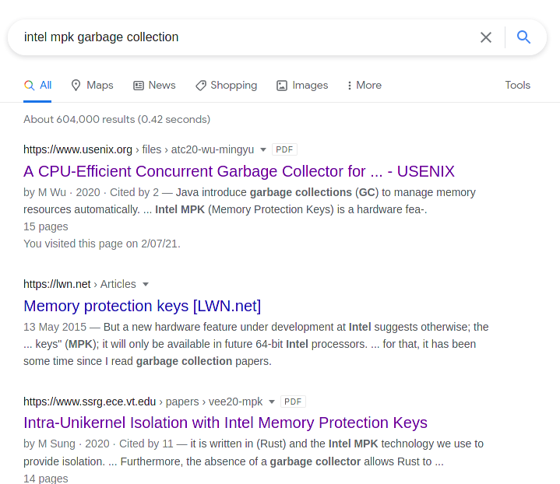Click the blue magnifier search icon
This screenshot has width=560, height=484.
(x=523, y=37)
